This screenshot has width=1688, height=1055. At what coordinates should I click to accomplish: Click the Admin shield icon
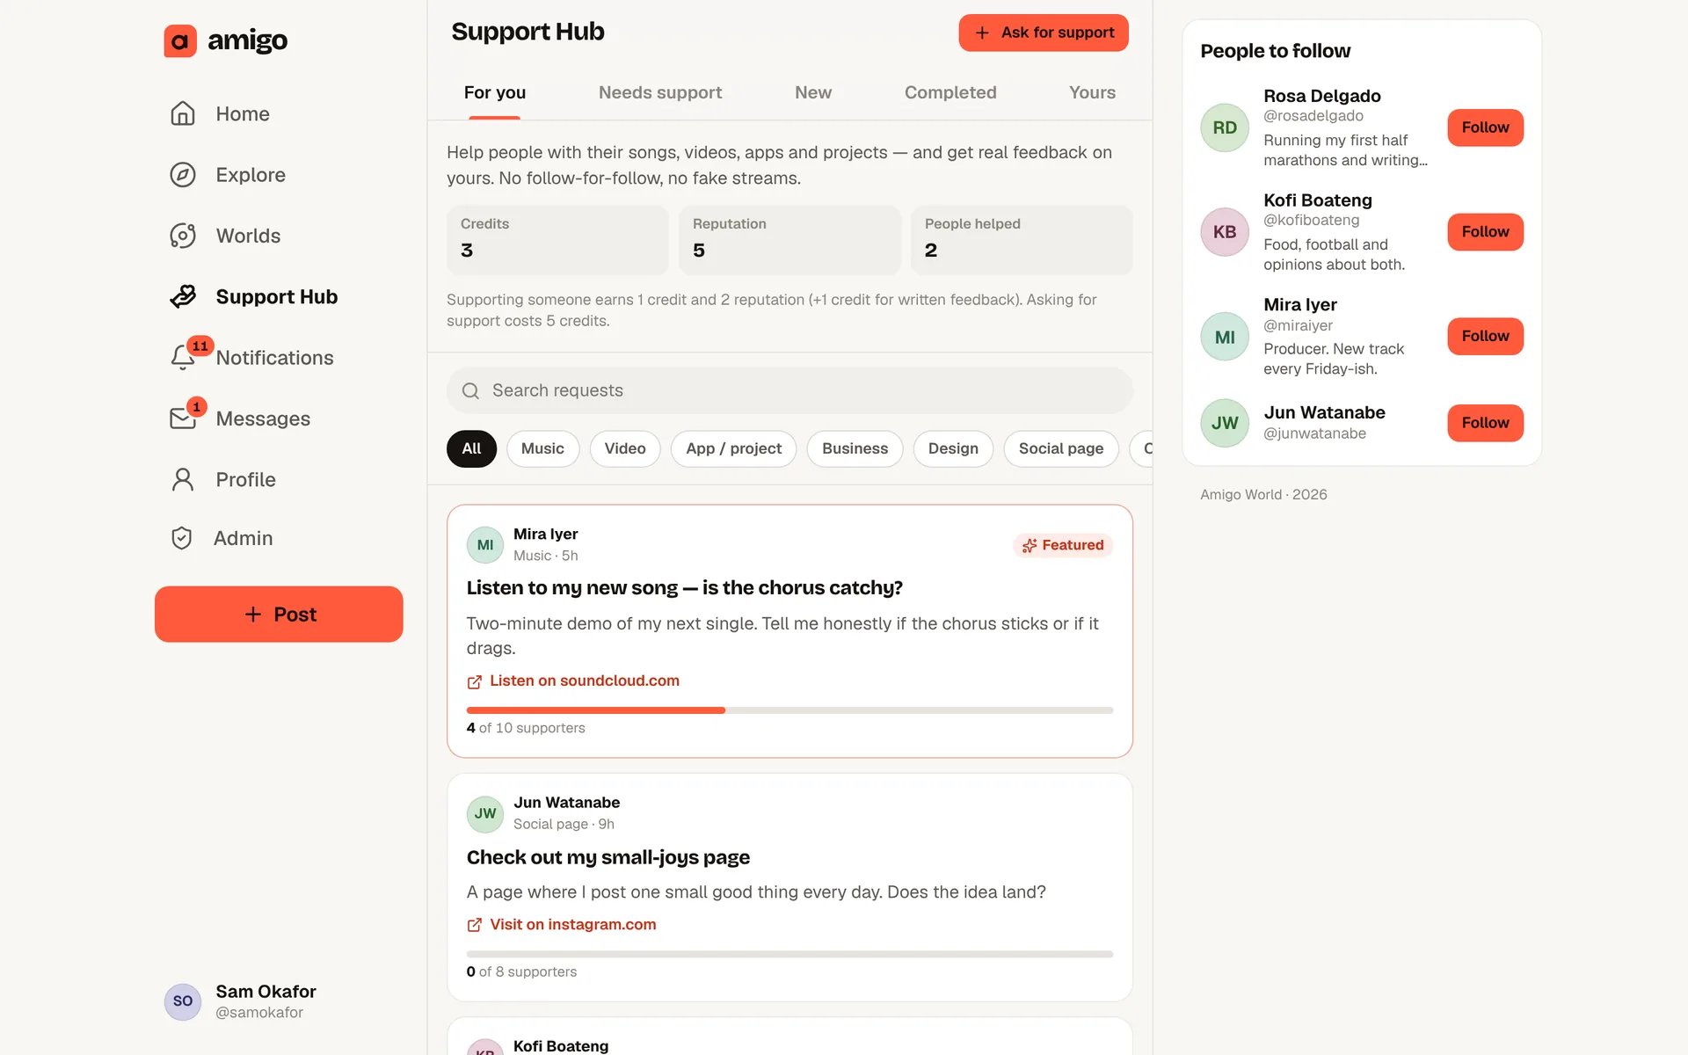pos(182,538)
